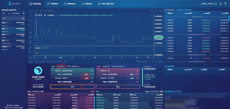Open the Privacy policy link
This screenshot has height=109, width=230.
click(18, 108)
